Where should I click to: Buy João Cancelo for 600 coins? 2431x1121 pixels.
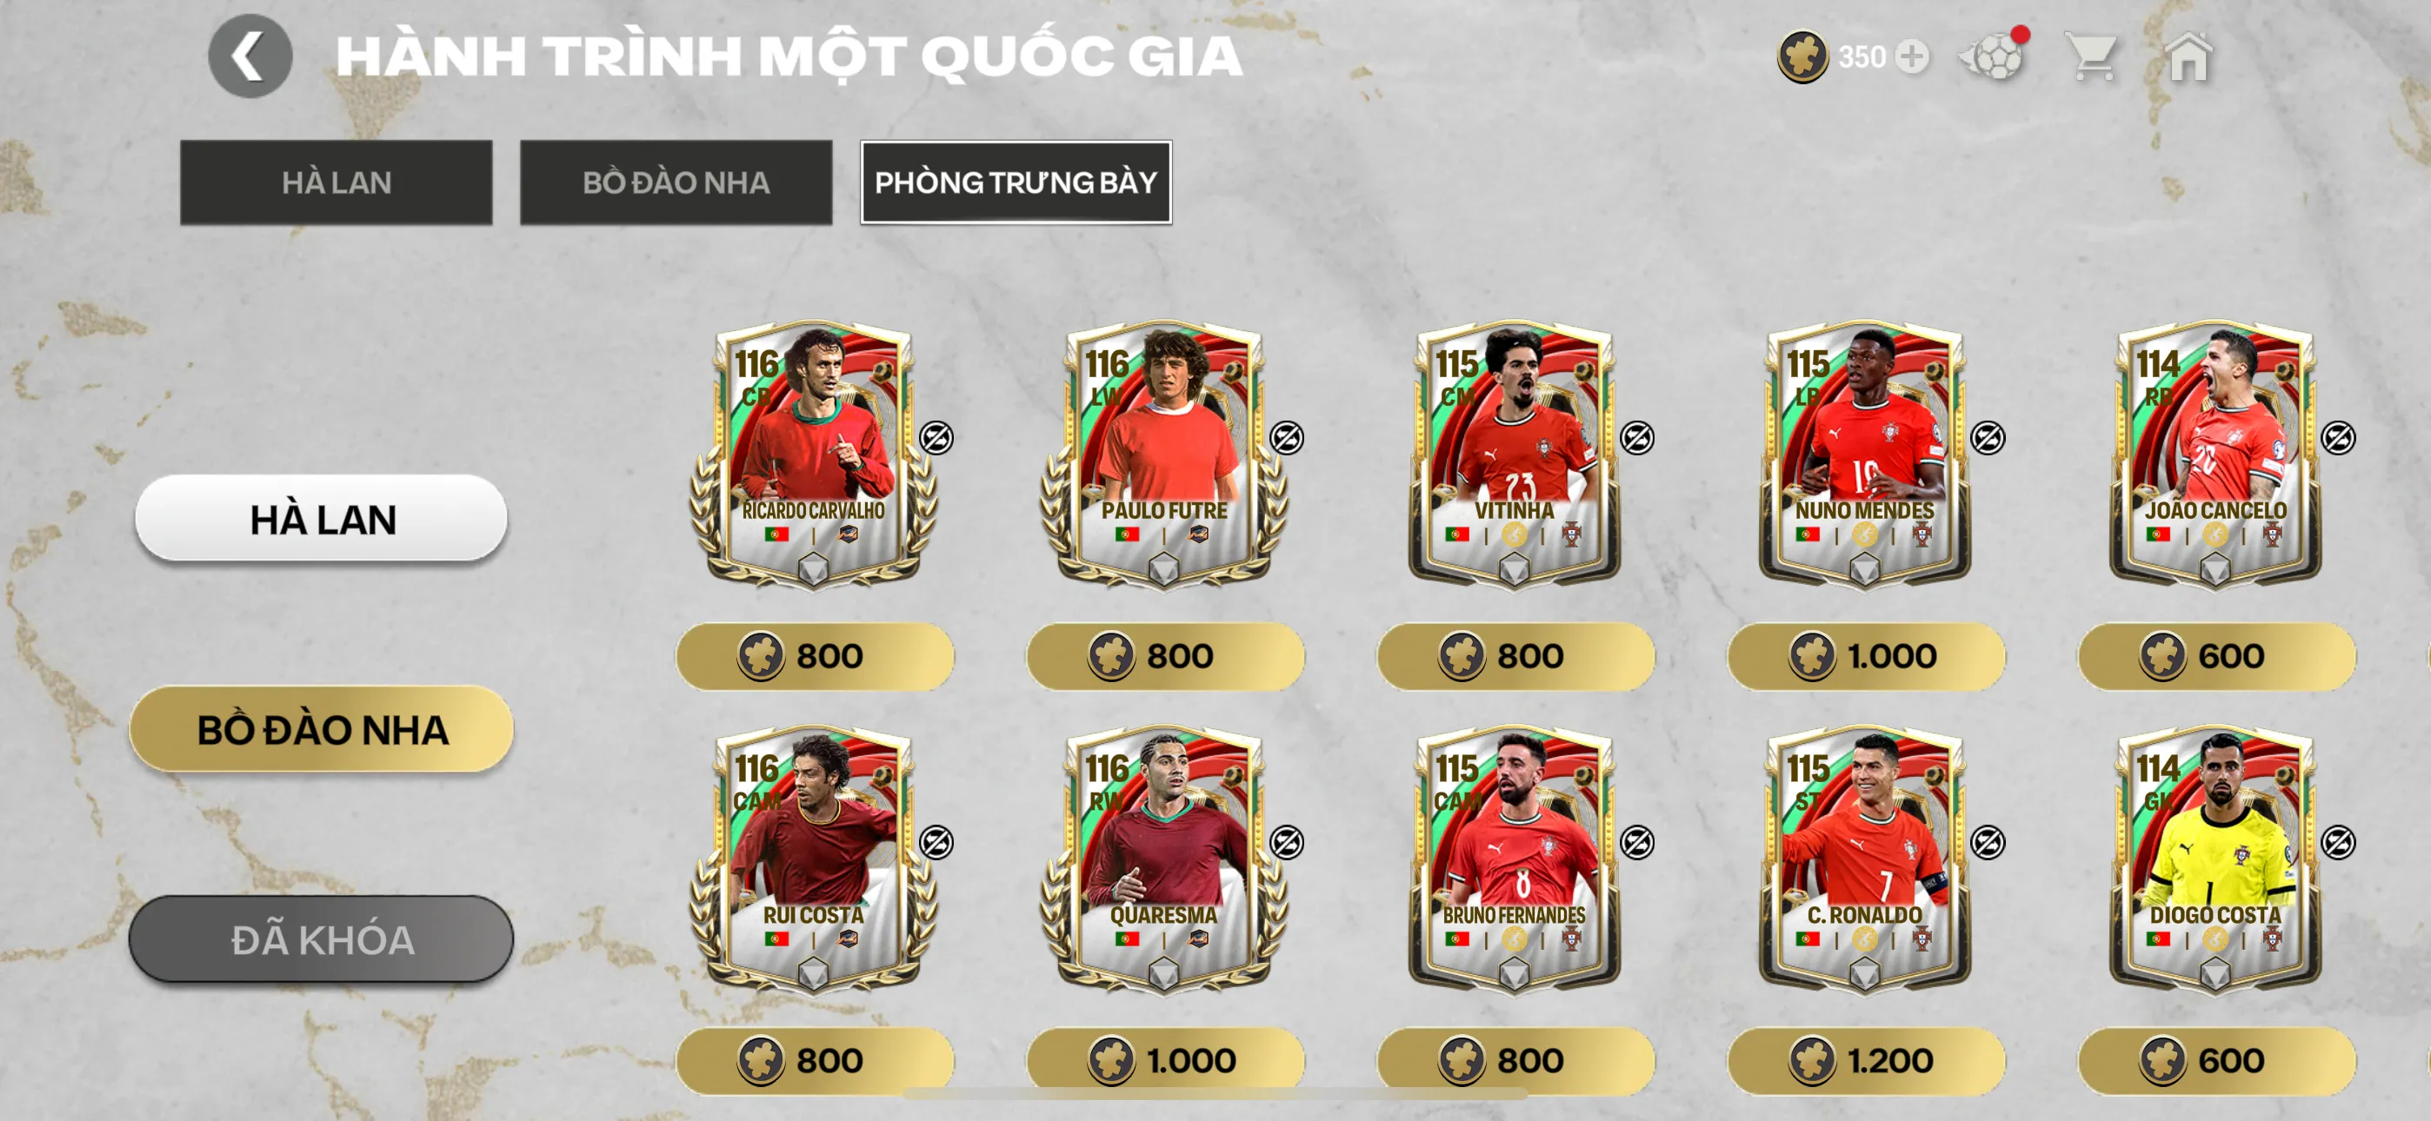click(2216, 656)
